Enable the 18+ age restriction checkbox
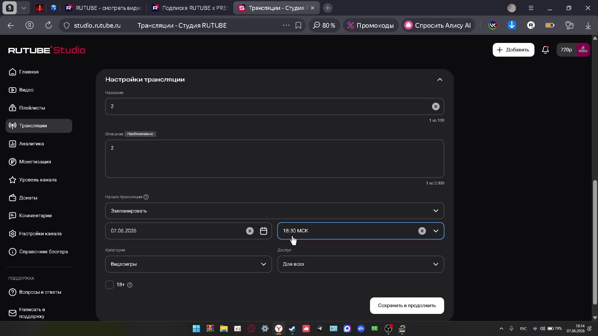Viewport: 598px width, 336px height. pos(109,285)
